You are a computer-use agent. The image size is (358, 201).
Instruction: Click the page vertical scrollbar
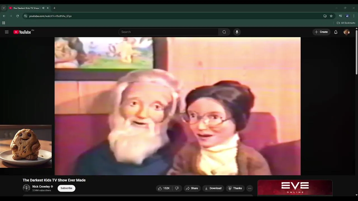[x=357, y=52]
